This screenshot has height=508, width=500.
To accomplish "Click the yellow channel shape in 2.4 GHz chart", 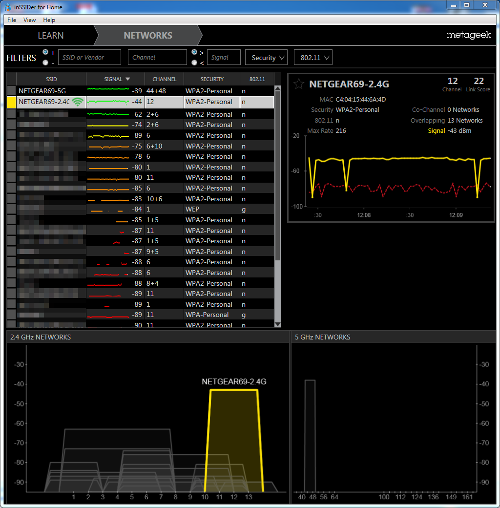I will click(234, 441).
